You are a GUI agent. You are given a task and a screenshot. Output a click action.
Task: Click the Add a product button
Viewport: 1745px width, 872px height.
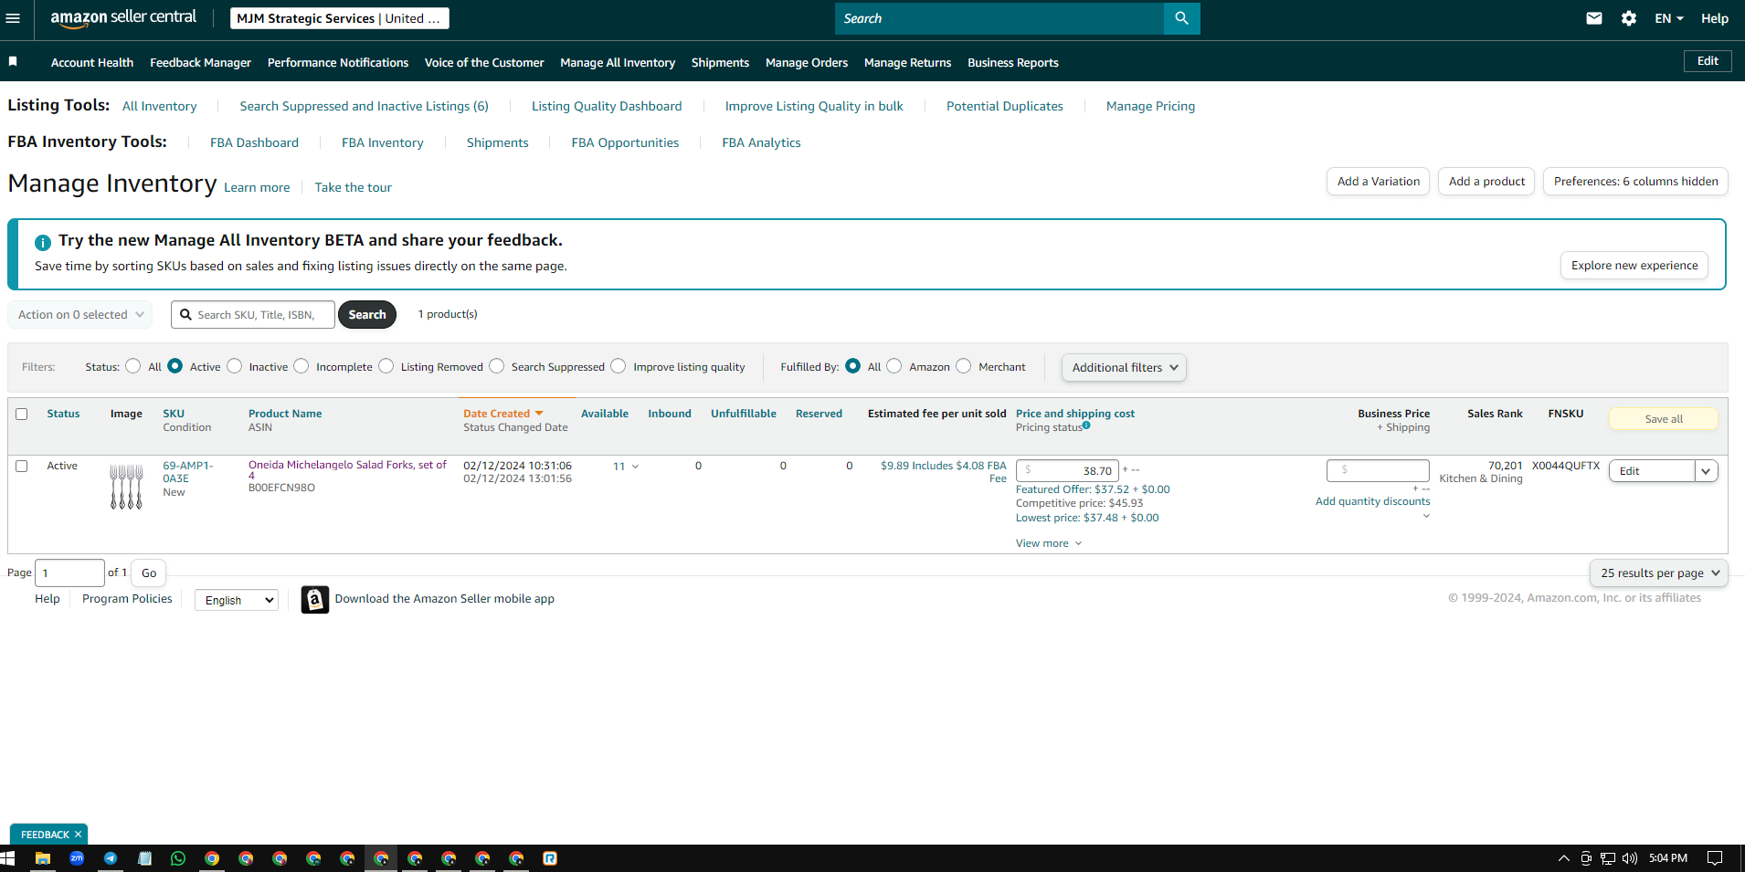[1486, 181]
